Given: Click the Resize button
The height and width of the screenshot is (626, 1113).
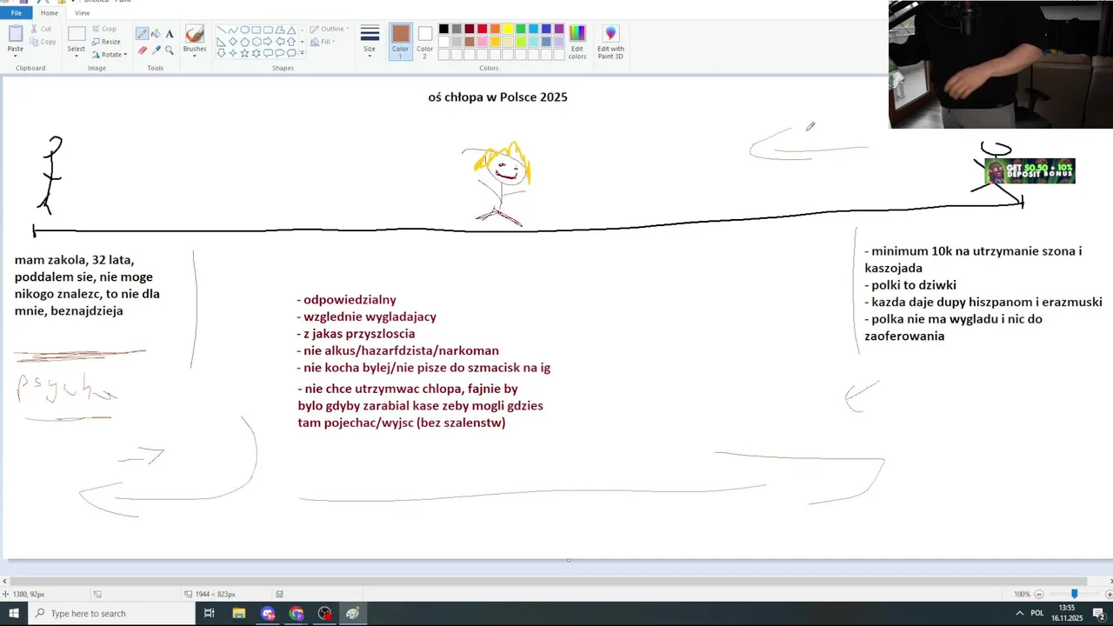Looking at the screenshot, I should [106, 42].
